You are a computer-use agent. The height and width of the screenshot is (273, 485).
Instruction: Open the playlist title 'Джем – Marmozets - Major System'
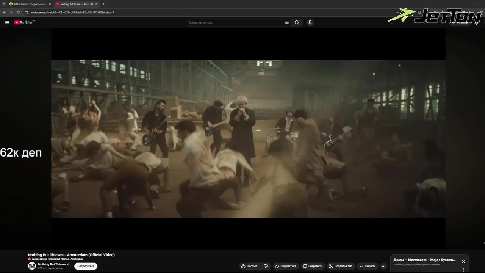(424, 260)
